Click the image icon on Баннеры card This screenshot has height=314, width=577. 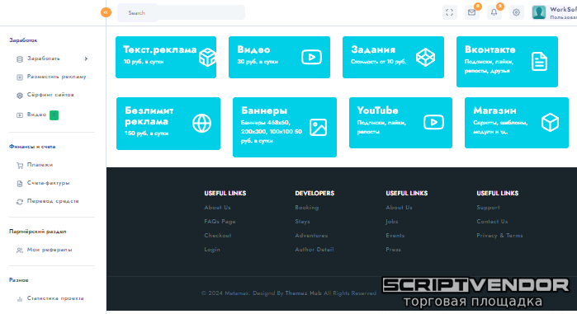click(x=318, y=128)
